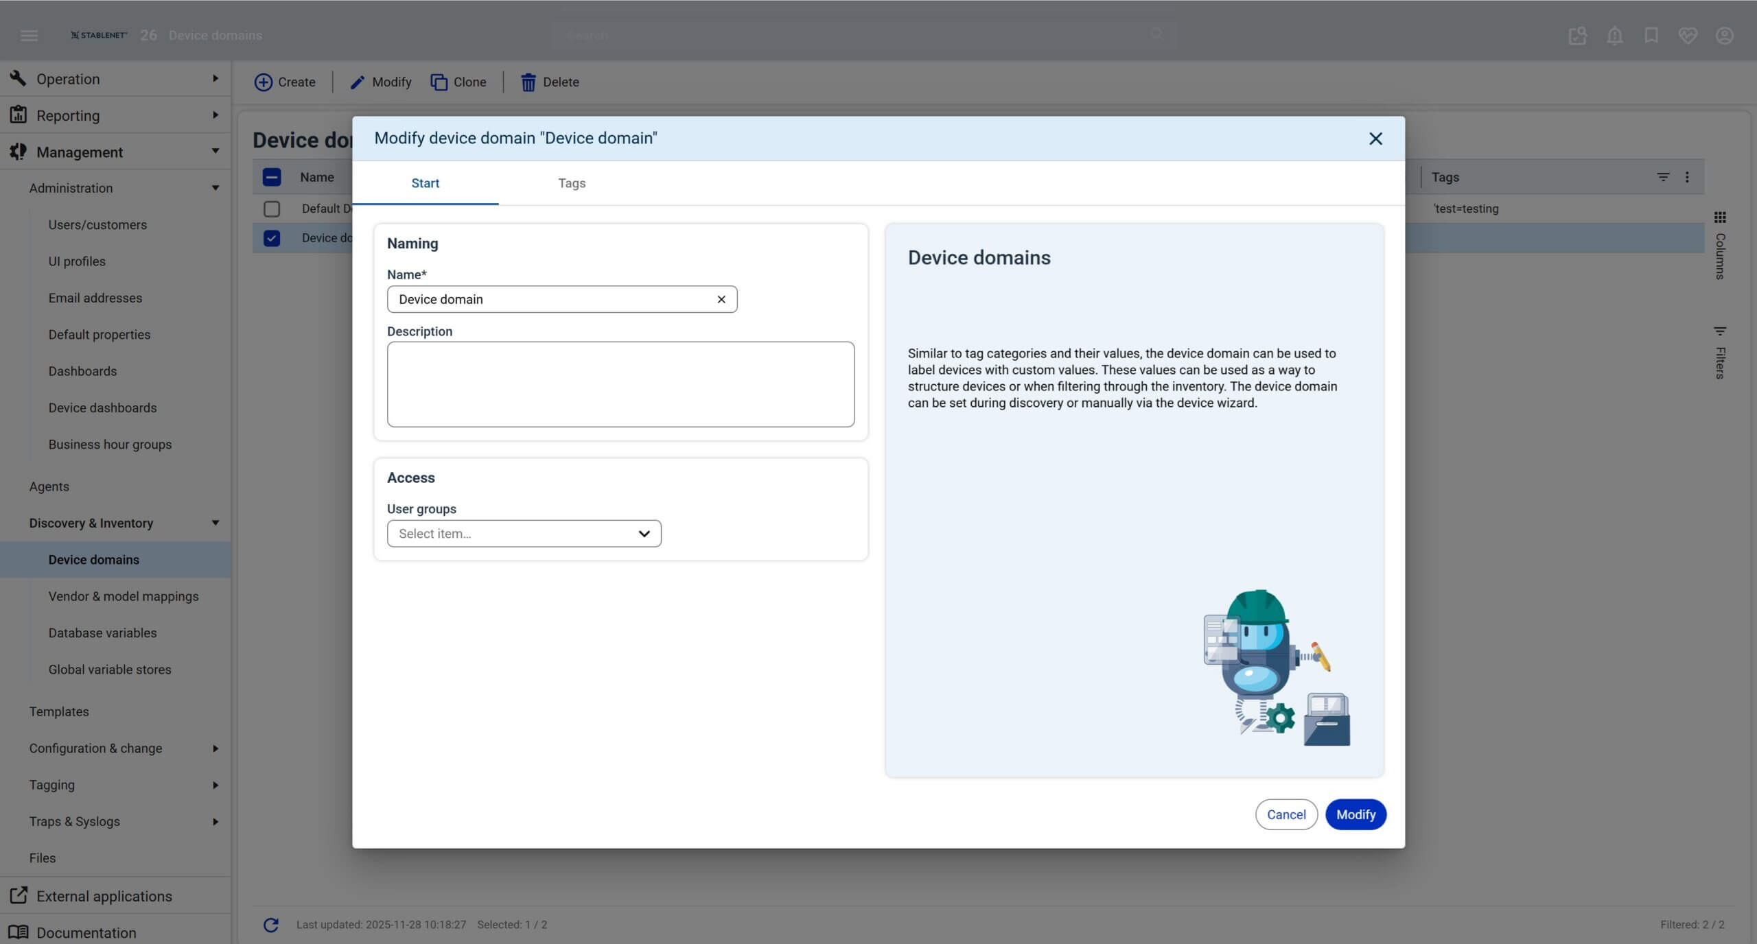Screen dimensions: 1757x944
Task: Toggle the Default domain row checkbox
Action: tap(272, 209)
